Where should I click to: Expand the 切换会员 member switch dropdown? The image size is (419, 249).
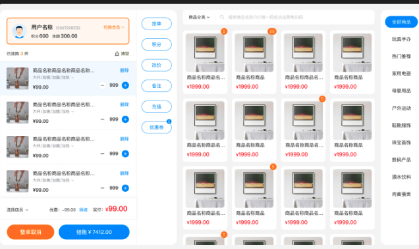tap(114, 28)
